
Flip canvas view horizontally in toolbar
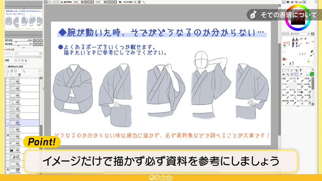tap(120, 2)
